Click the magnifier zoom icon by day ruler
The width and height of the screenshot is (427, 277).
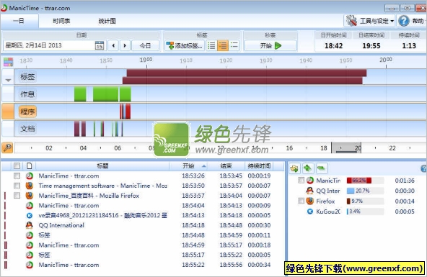(x=7, y=147)
